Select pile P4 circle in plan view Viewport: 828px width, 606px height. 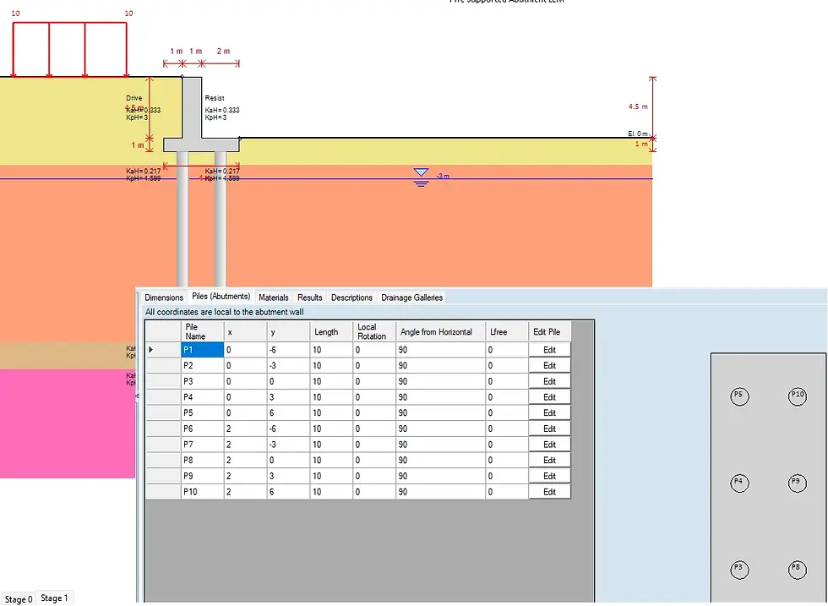point(739,483)
